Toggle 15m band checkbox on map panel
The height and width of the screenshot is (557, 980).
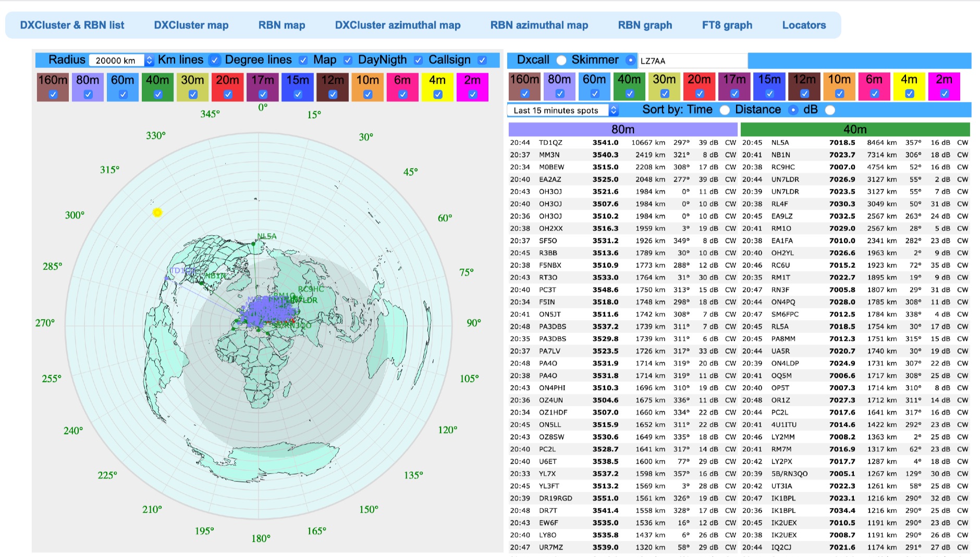click(298, 94)
